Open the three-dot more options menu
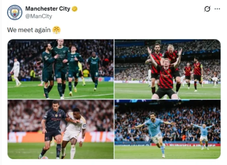 click(217, 9)
